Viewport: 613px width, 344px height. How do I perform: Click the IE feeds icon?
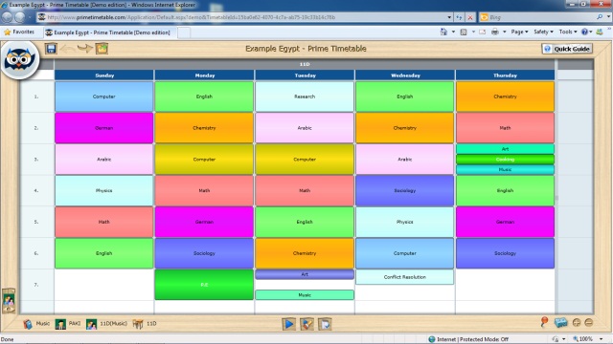click(x=464, y=32)
